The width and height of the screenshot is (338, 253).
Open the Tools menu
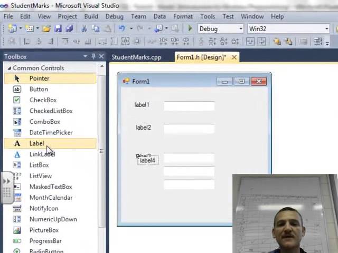[208, 16]
